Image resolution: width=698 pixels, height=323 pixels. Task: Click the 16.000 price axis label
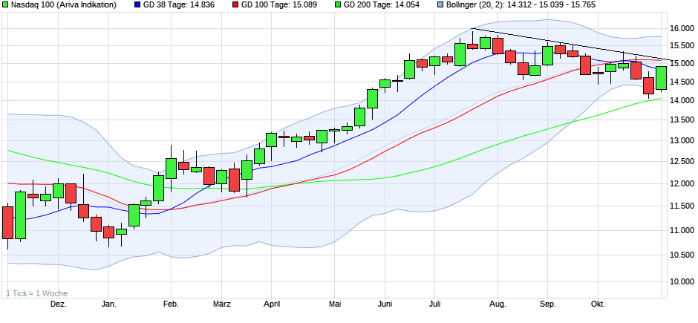682,28
